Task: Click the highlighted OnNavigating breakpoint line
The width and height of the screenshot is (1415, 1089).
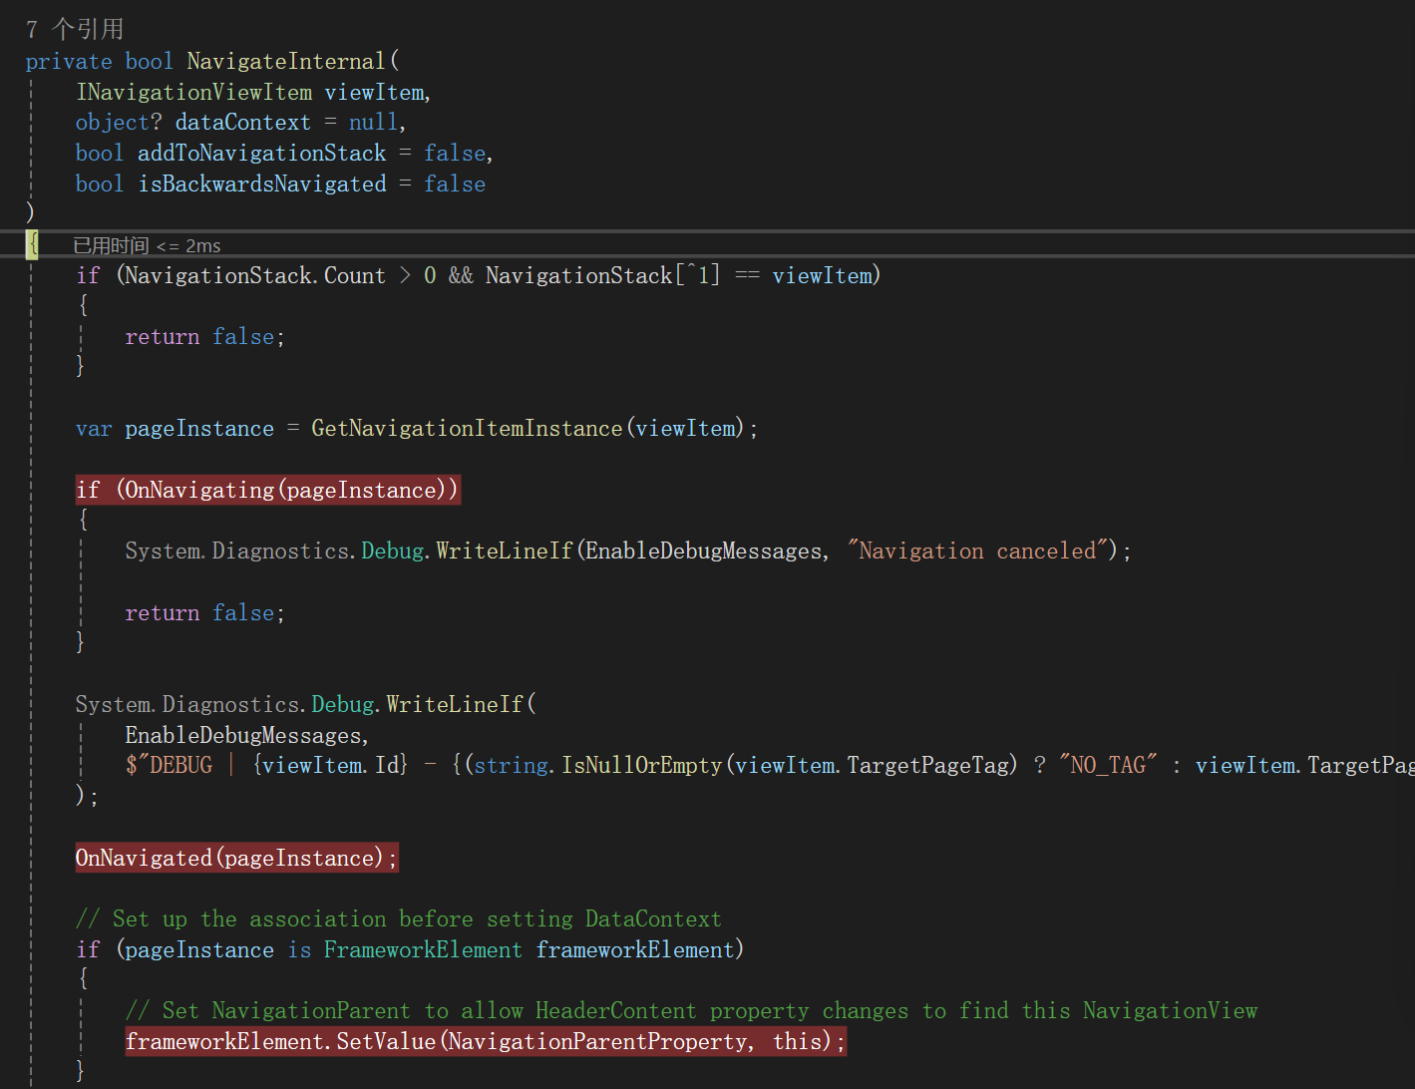Action: 267,490
